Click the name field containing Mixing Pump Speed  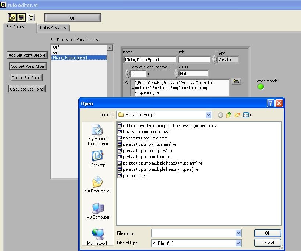tap(150, 60)
